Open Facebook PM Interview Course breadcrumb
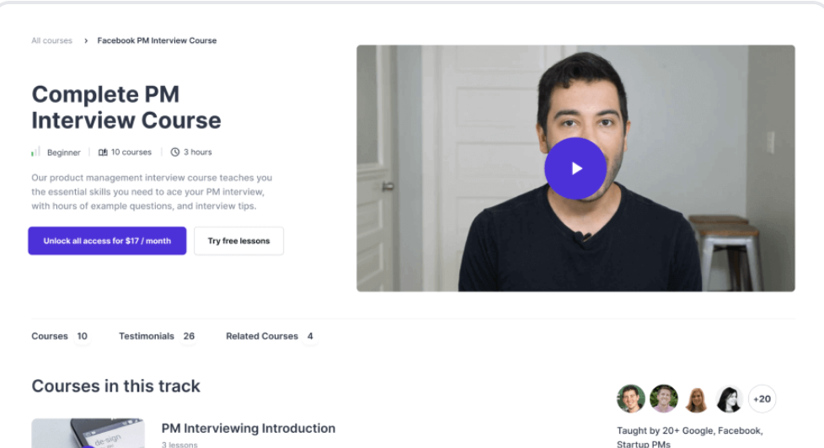 (x=157, y=40)
